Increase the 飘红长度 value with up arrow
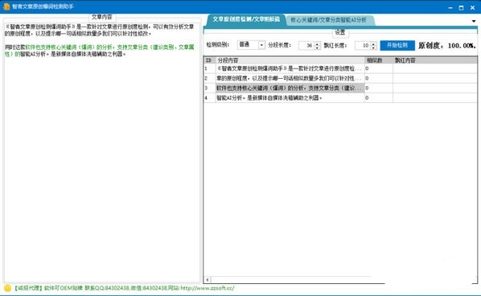The image size is (481, 296). coord(373,43)
